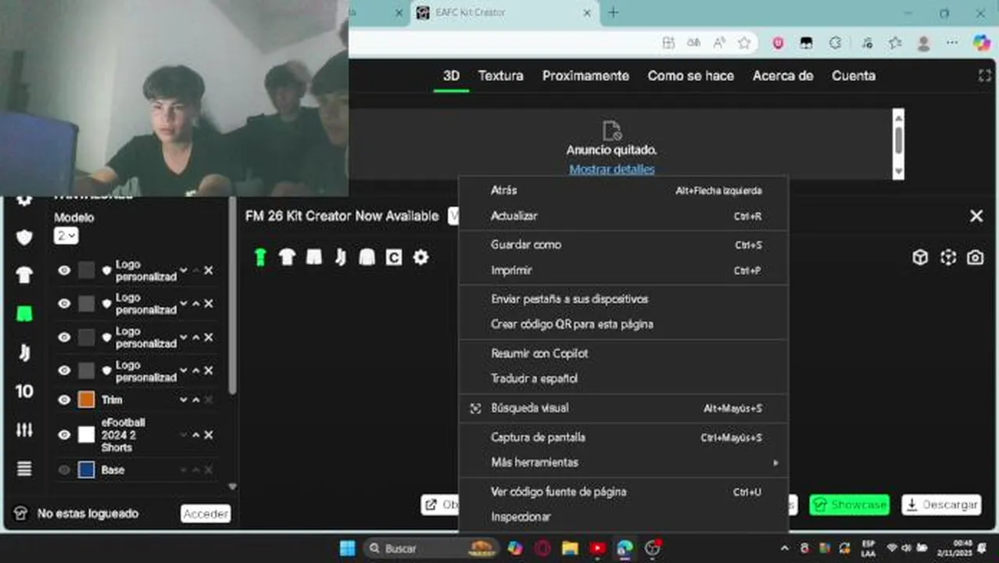Open the Como se hace tab
Viewport: 999px width, 563px height.
tap(690, 76)
